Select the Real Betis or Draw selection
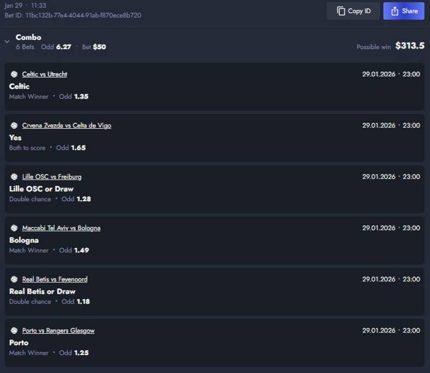 pyautogui.click(x=42, y=291)
